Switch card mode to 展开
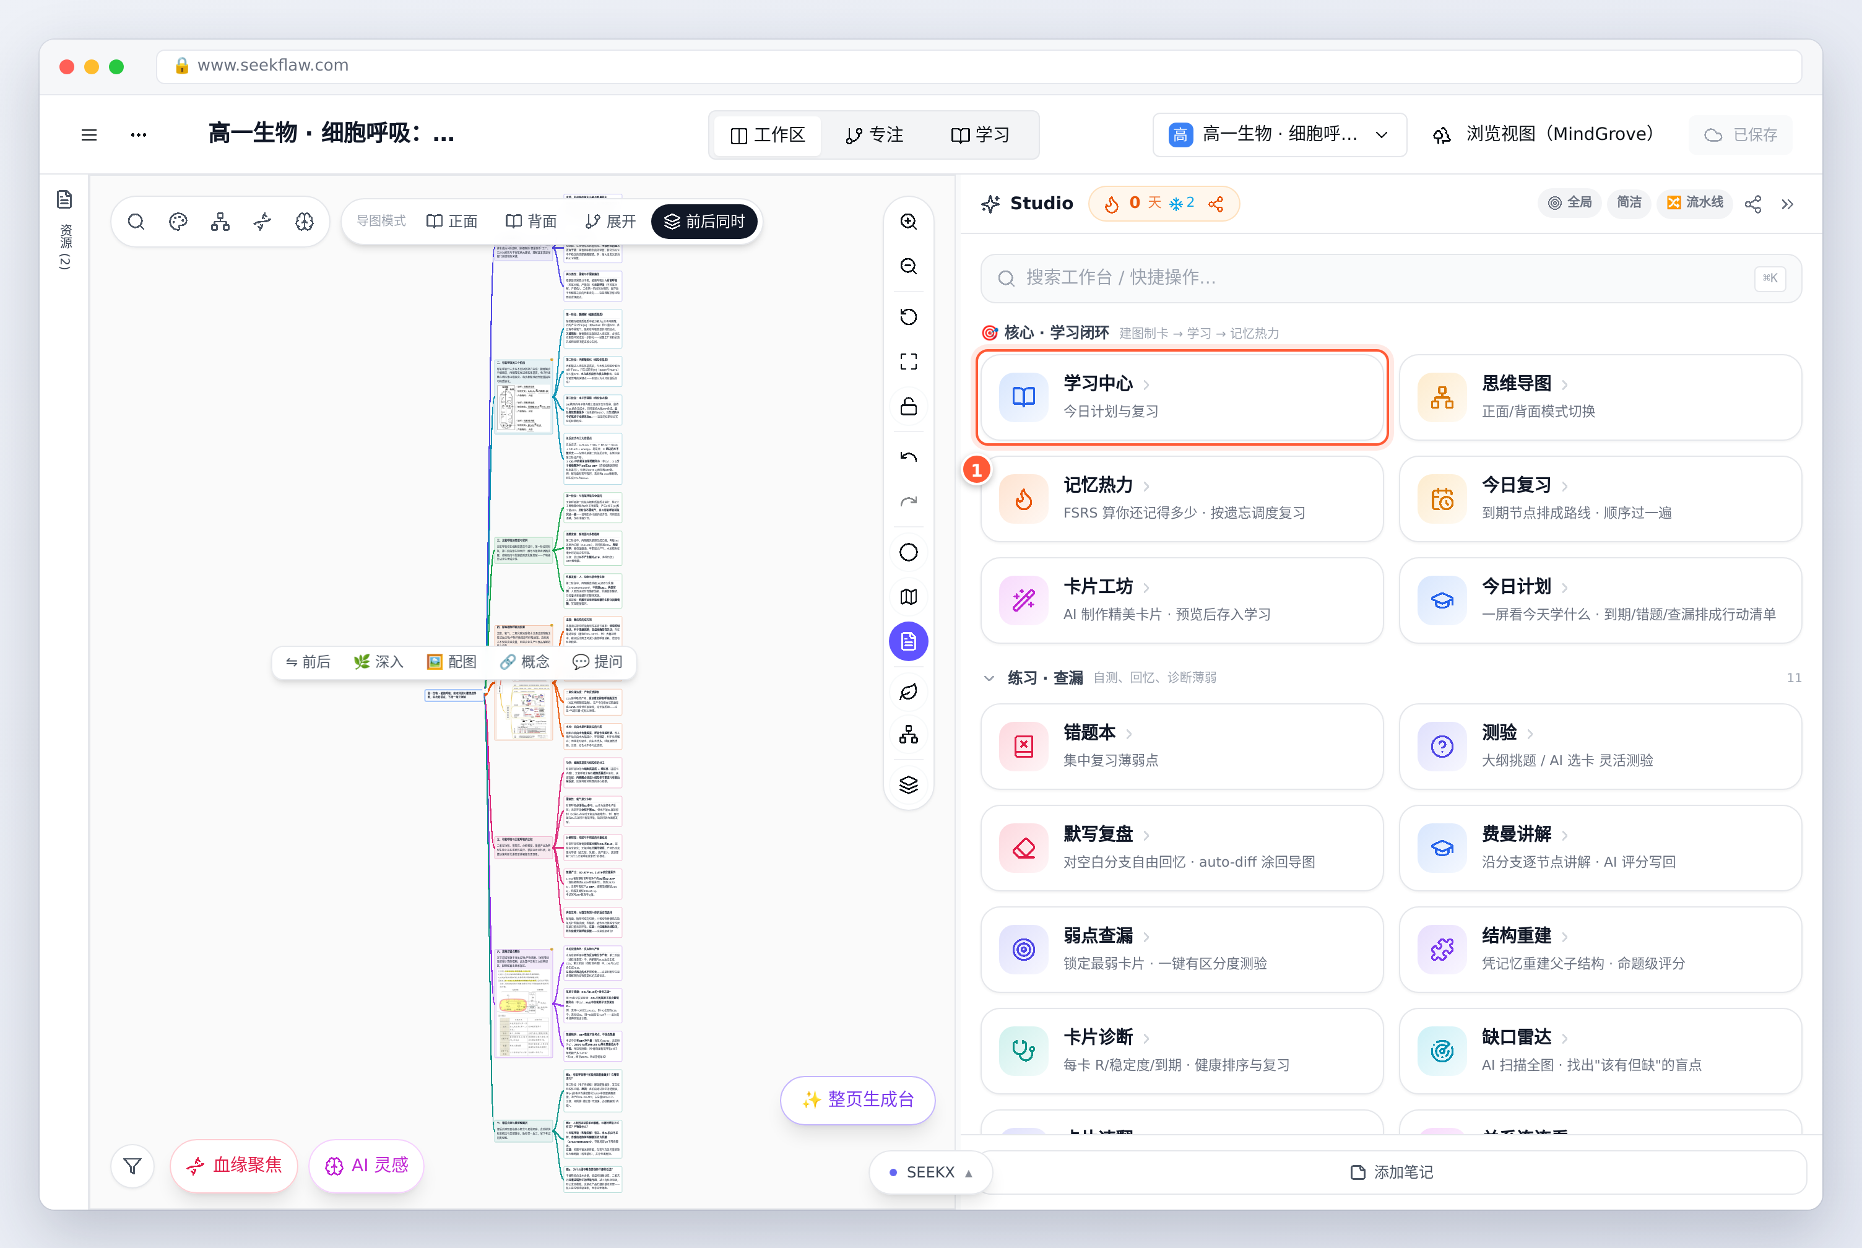1862x1248 pixels. 610,221
